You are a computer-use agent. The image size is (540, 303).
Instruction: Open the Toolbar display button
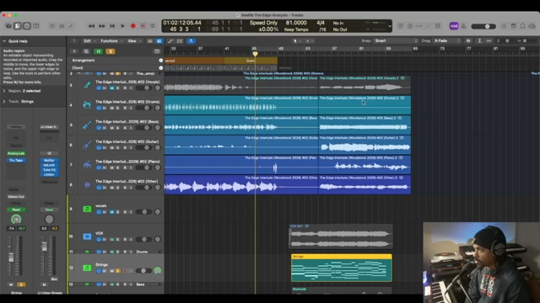coord(36,26)
